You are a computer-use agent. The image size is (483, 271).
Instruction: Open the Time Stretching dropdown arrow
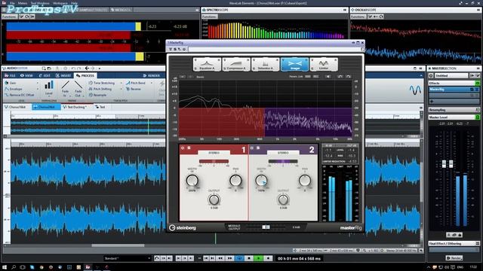tap(121, 83)
